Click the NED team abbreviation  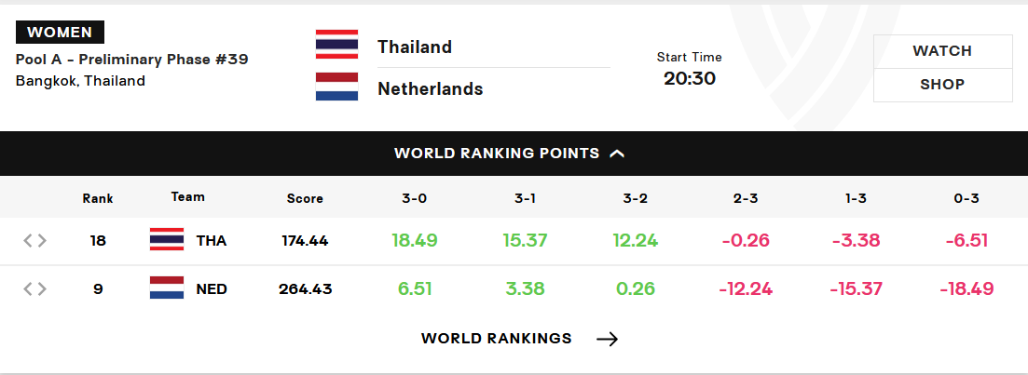[x=212, y=288]
